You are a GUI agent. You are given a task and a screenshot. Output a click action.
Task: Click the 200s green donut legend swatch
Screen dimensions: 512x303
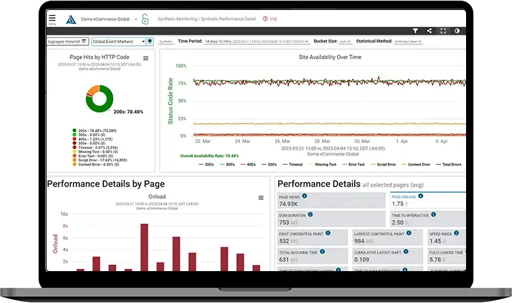point(75,131)
